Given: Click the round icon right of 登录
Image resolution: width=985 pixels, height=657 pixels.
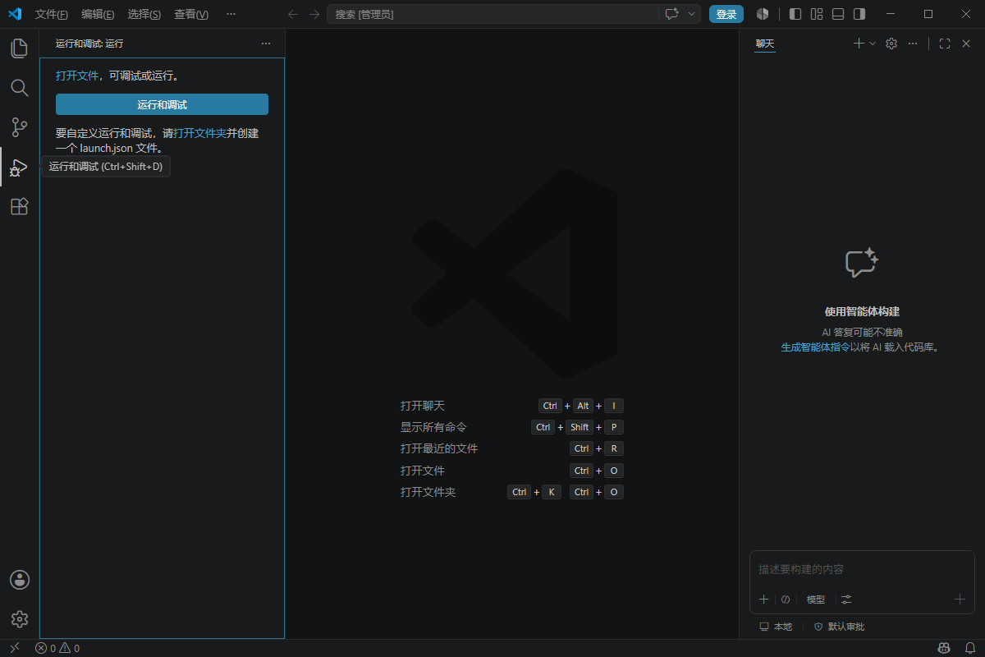Looking at the screenshot, I should pos(763,14).
